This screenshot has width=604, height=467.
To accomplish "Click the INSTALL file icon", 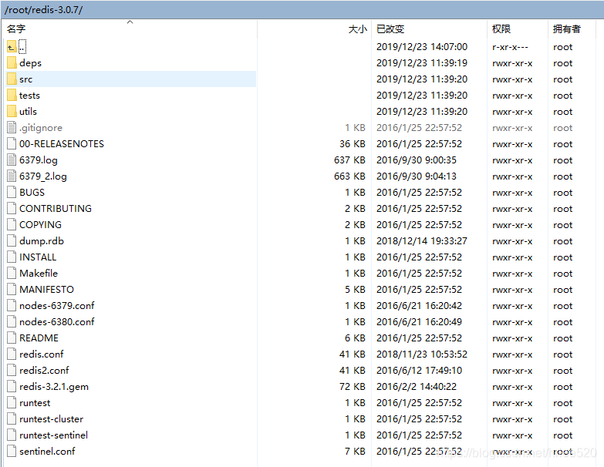I will tap(12, 257).
